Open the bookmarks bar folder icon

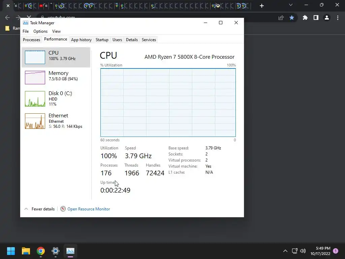[7, 28]
